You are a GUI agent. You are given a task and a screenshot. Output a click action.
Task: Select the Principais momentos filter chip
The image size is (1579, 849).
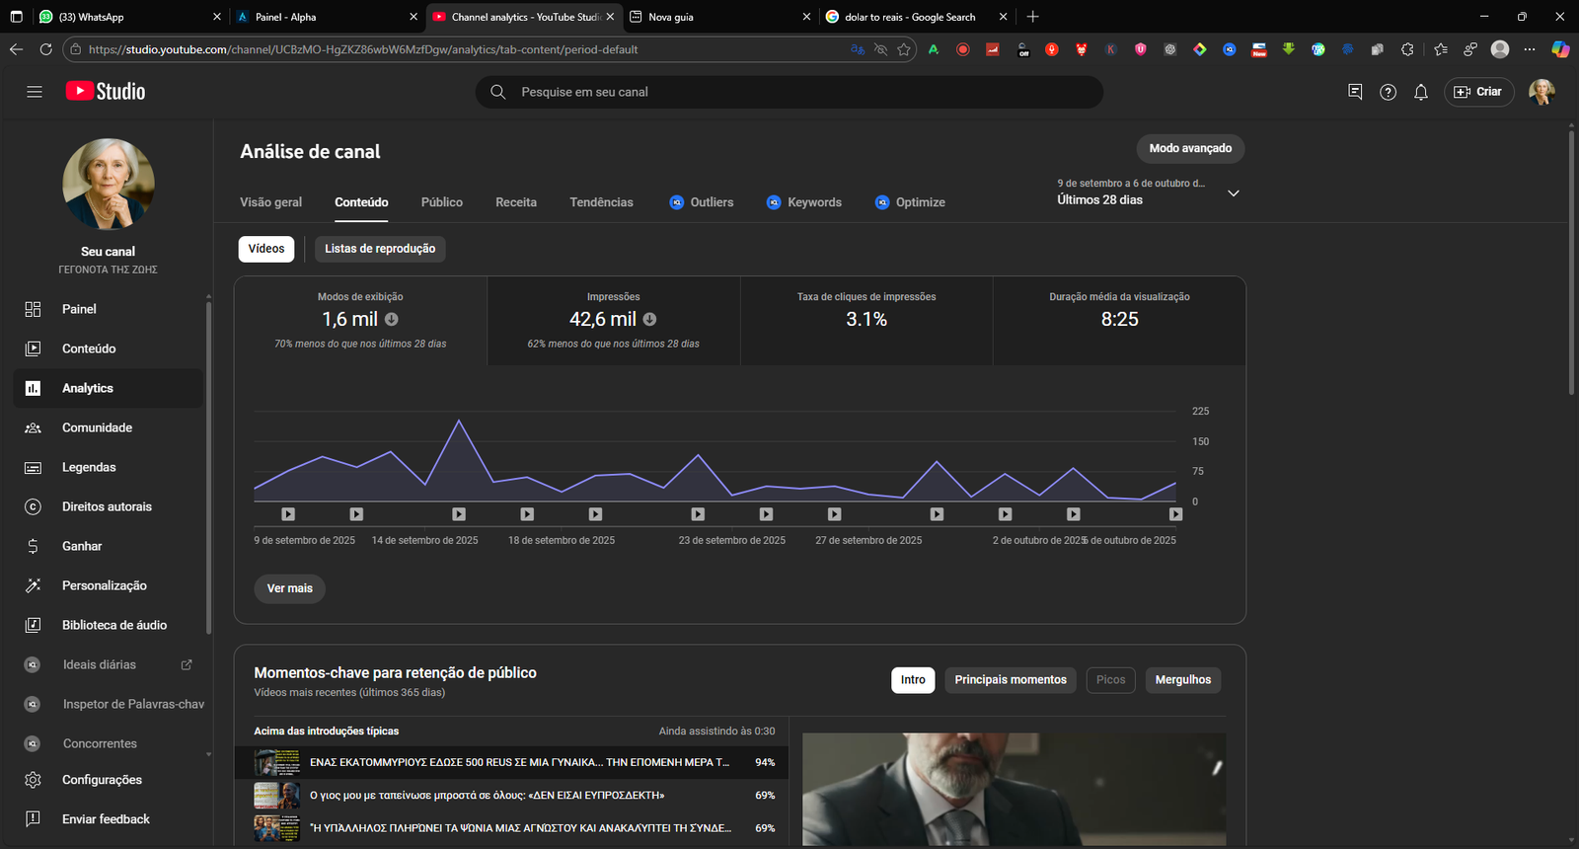tap(1010, 680)
